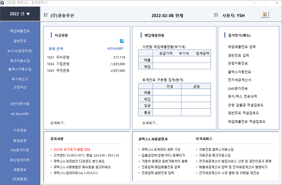
Task: Click the 현재 잔액 label
Action: coord(56,49)
